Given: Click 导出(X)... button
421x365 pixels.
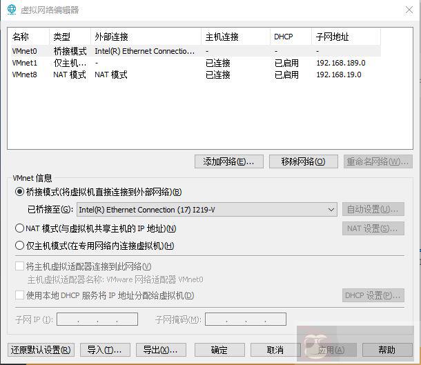Looking at the screenshot, I should coord(161,350).
